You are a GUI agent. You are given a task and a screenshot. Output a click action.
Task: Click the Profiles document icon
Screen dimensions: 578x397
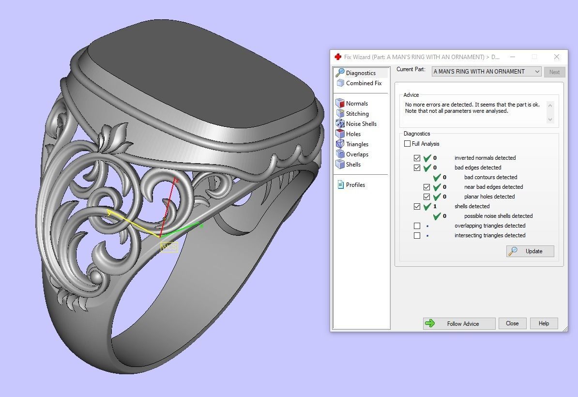(341, 184)
